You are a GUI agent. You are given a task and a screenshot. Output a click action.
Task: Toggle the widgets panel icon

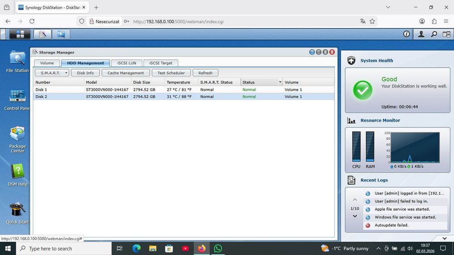coord(446,34)
